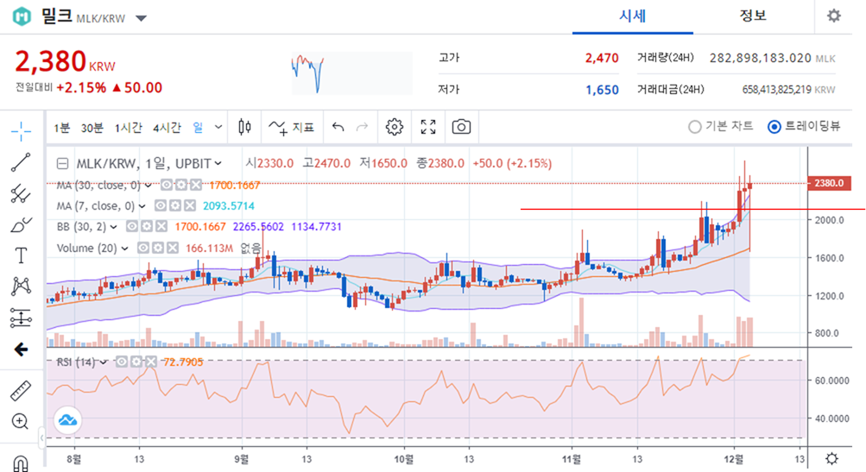Select the XABCD pattern tool
The width and height of the screenshot is (866, 472).
(21, 286)
